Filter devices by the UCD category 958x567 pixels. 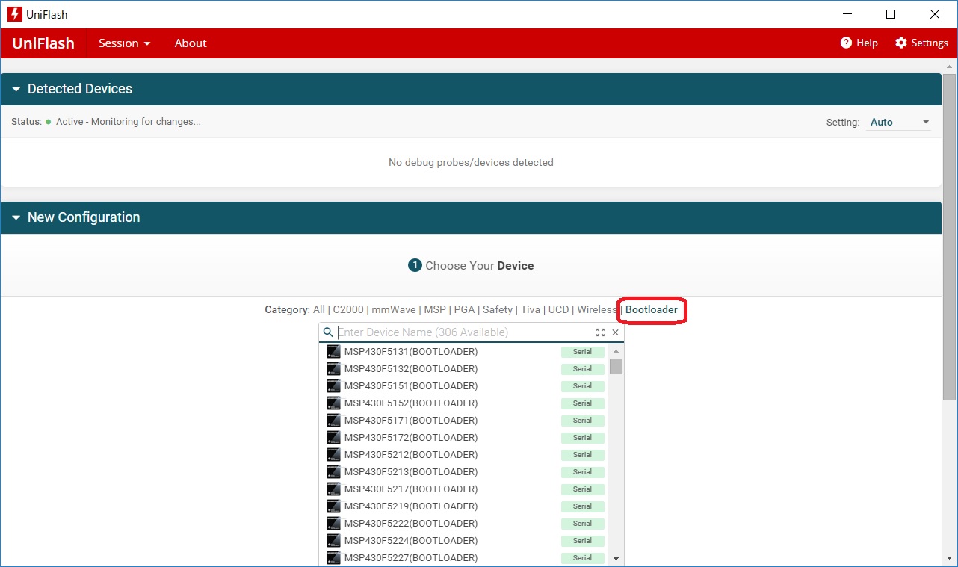[x=559, y=309]
